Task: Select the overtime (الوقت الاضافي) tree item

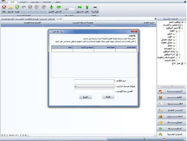Action: [x=167, y=40]
